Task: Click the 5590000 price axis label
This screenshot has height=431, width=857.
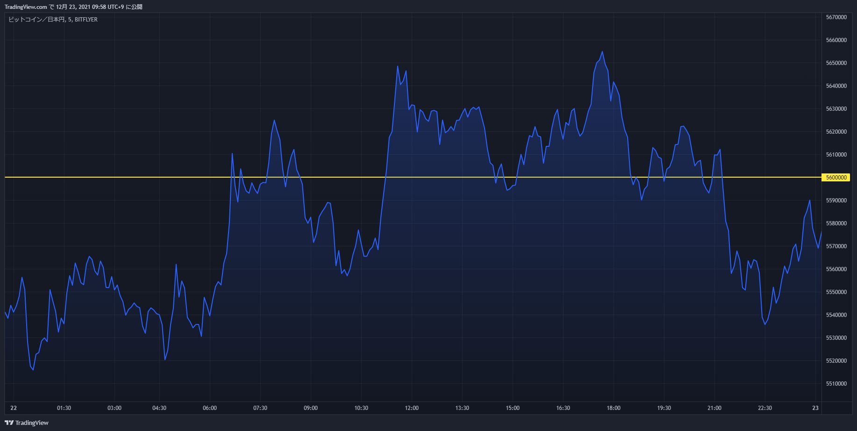Action: [836, 201]
